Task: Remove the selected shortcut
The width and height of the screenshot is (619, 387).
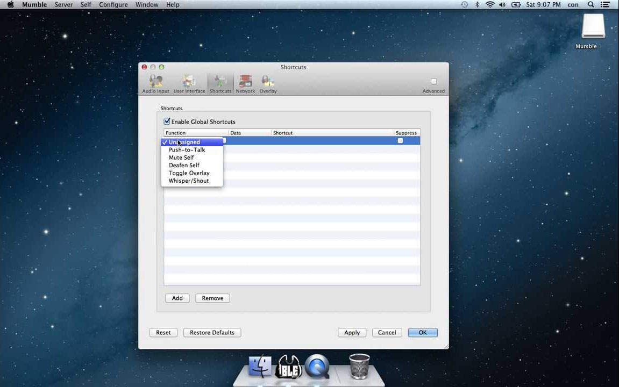Action: 212,298
